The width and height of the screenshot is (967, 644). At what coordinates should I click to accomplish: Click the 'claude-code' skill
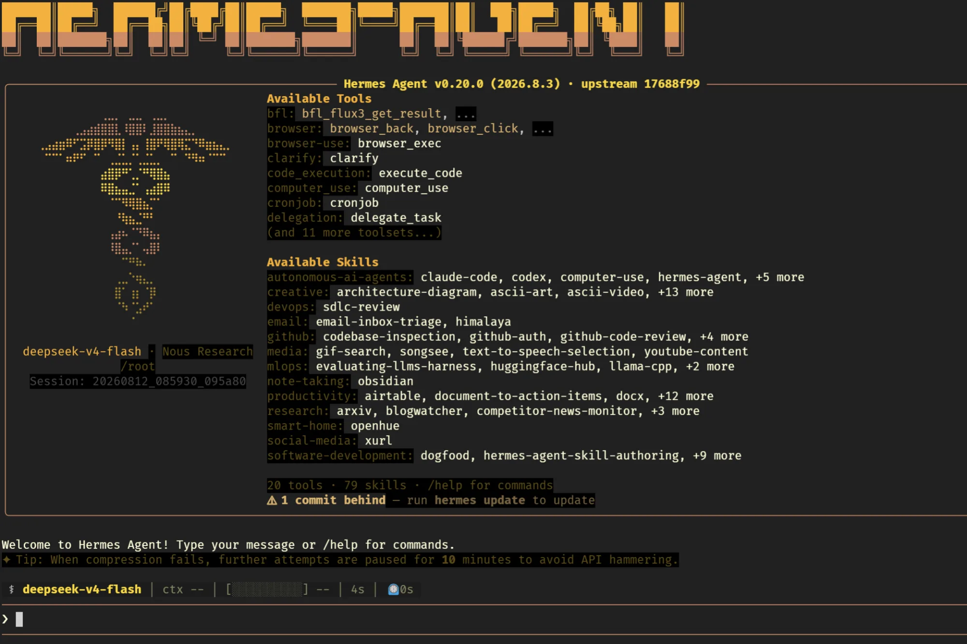(458, 277)
